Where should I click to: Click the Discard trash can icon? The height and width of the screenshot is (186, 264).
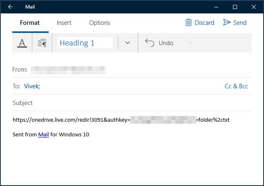tap(188, 22)
